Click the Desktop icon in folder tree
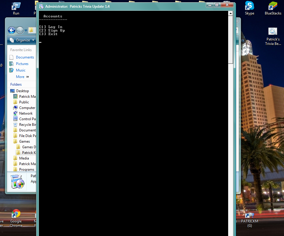This screenshot has height=236, width=284. point(12,91)
